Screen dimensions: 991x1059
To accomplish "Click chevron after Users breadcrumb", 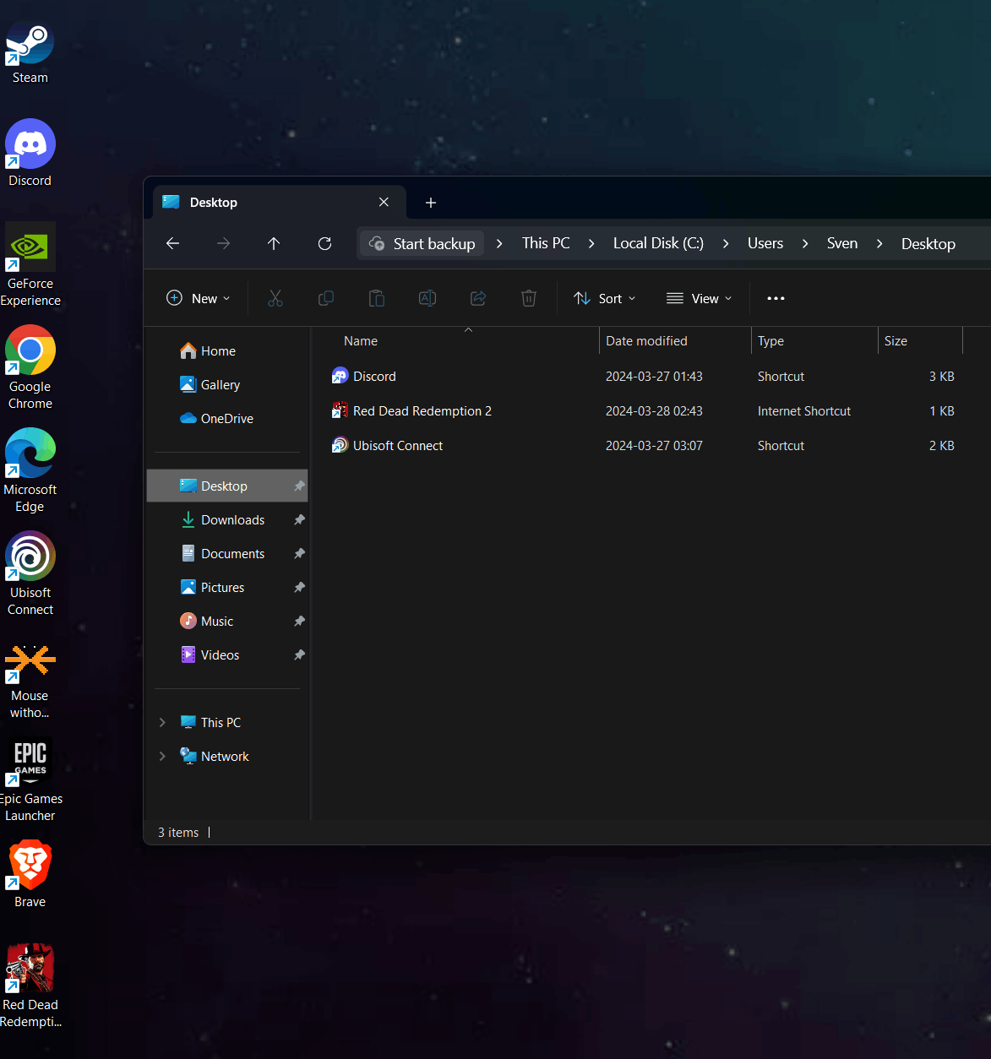I will (x=805, y=243).
